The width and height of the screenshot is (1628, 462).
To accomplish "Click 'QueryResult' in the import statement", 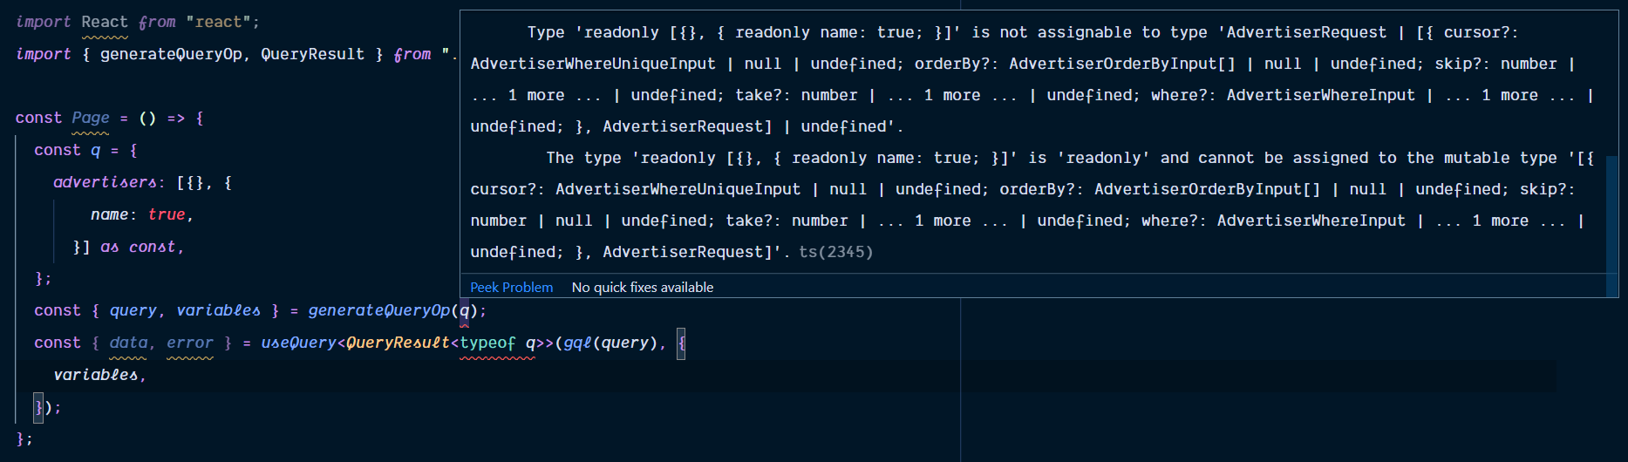I will [x=312, y=54].
